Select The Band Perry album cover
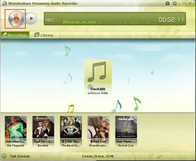This screenshot has width=196, height=161. [x=71, y=127]
